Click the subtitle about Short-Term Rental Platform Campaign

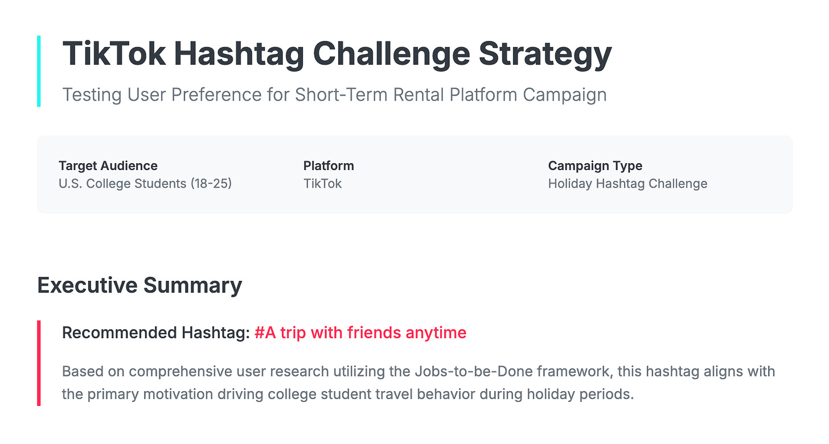point(334,94)
